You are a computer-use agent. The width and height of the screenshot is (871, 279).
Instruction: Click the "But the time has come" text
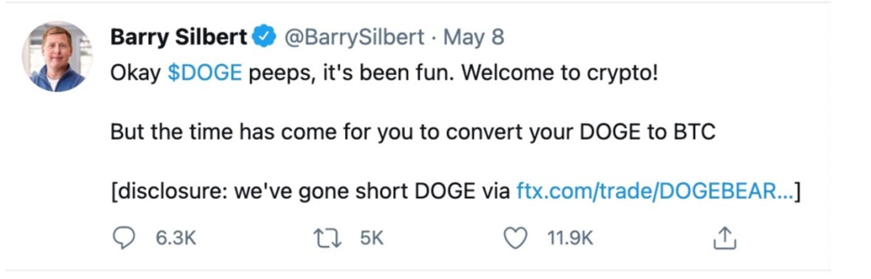tap(218, 132)
